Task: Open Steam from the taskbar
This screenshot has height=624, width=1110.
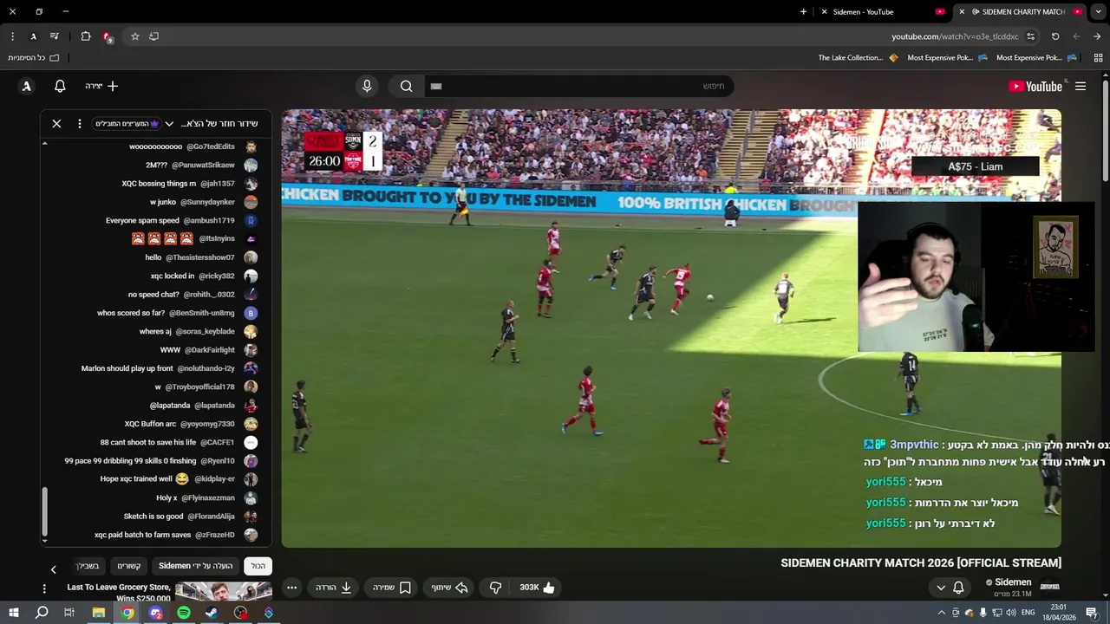Action: [212, 613]
